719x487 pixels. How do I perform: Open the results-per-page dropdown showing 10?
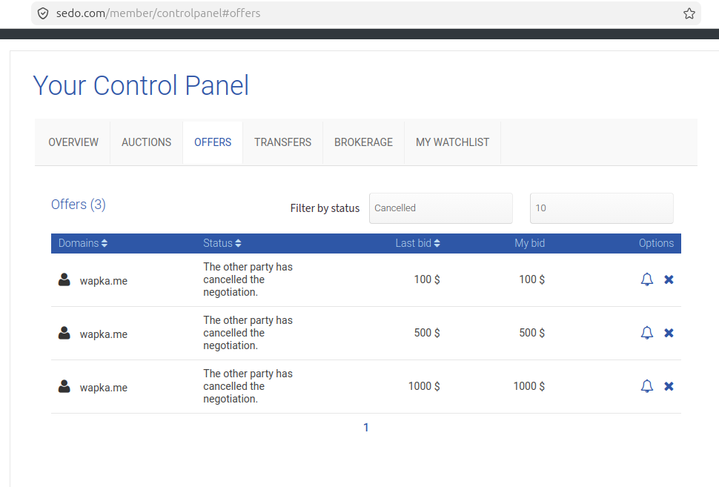[602, 208]
